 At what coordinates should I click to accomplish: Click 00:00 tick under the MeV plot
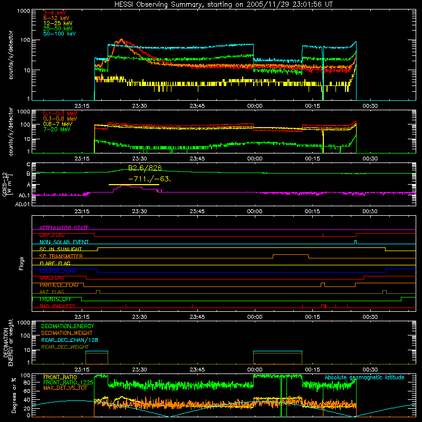(x=255, y=159)
